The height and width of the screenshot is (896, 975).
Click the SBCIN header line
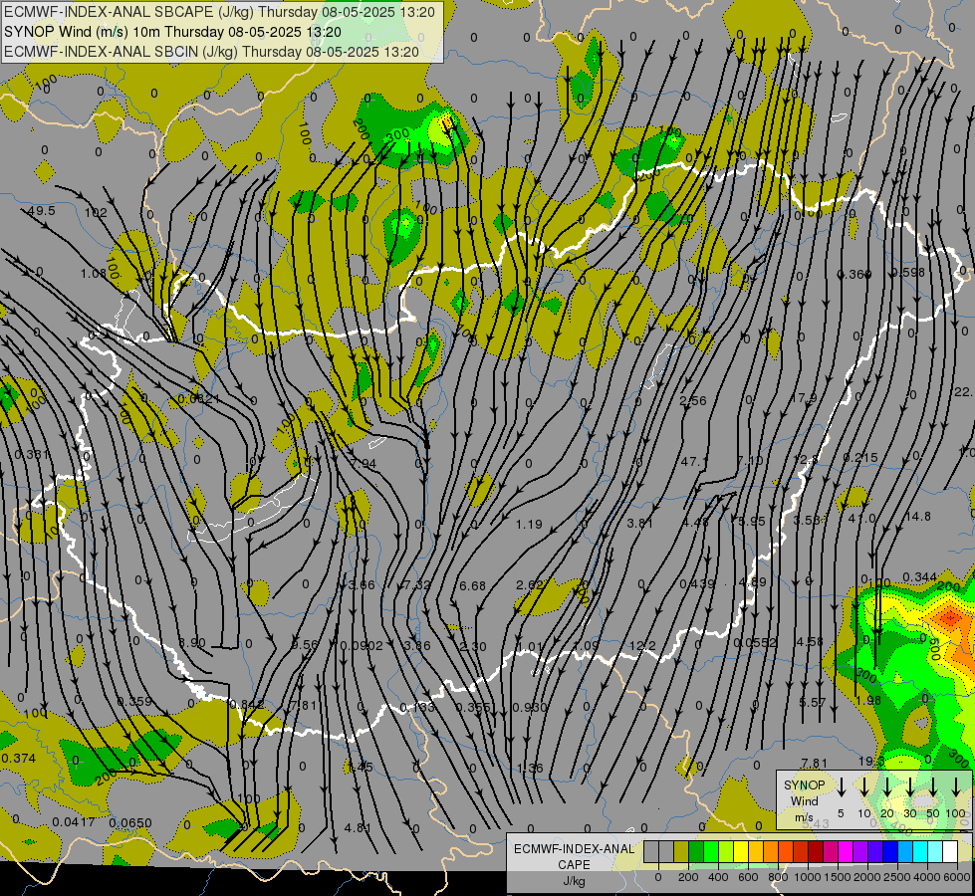(211, 52)
